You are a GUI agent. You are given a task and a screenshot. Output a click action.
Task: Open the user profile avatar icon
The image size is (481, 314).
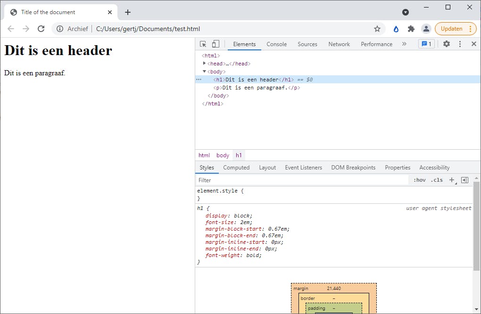tap(426, 29)
